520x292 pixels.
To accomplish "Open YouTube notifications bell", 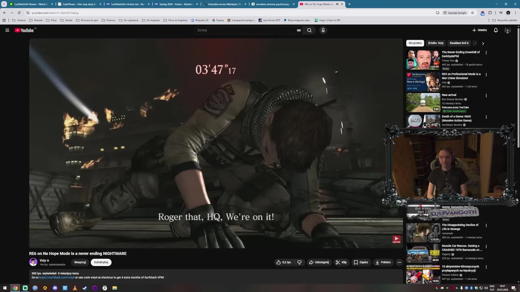I will tap(496, 30).
